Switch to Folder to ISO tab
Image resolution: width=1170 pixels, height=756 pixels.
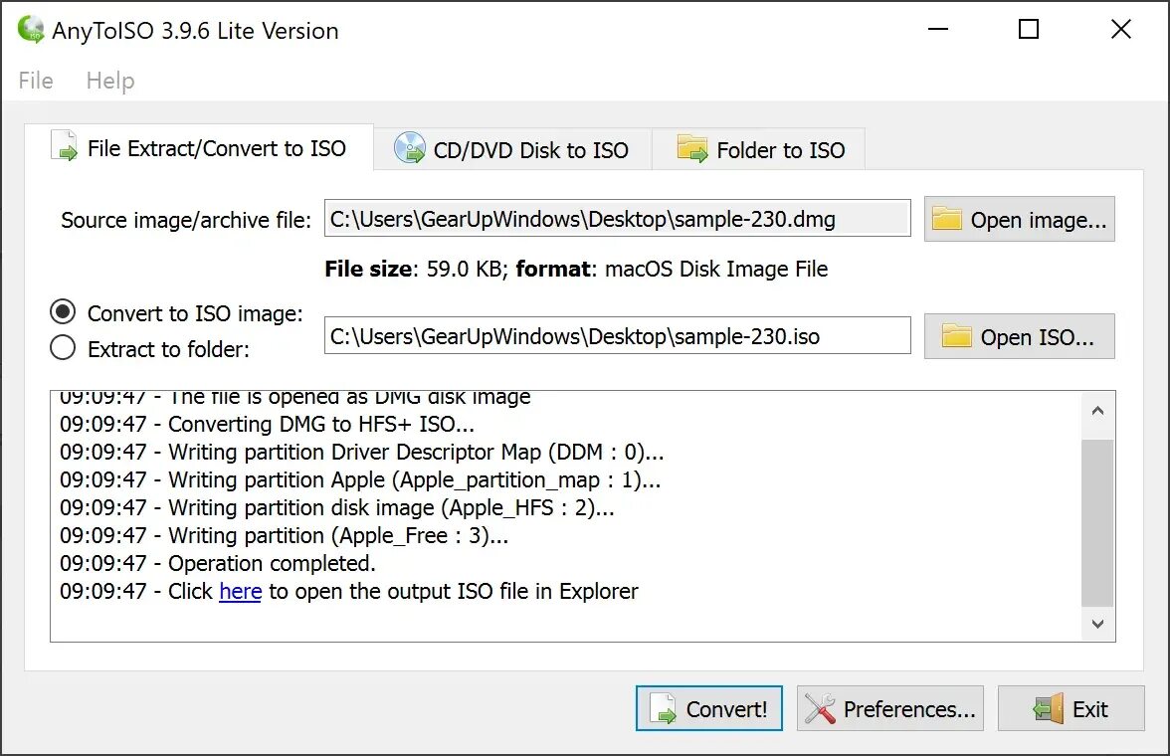(x=760, y=149)
